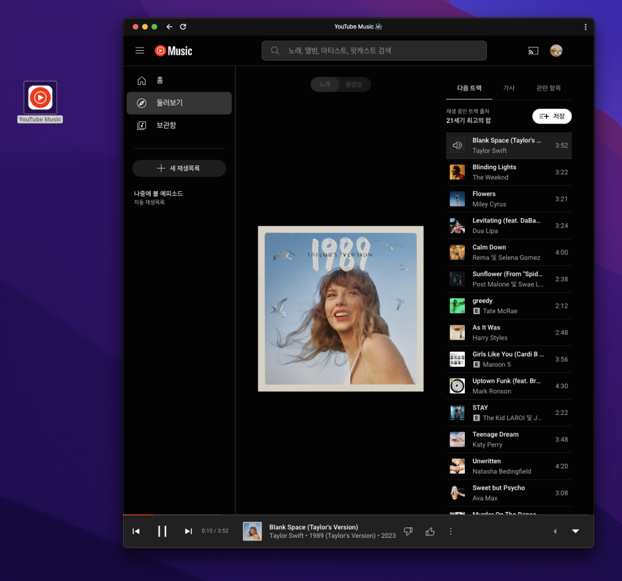The image size is (622, 581).
Task: Click the Levitating album thumbnail
Action: click(x=457, y=225)
